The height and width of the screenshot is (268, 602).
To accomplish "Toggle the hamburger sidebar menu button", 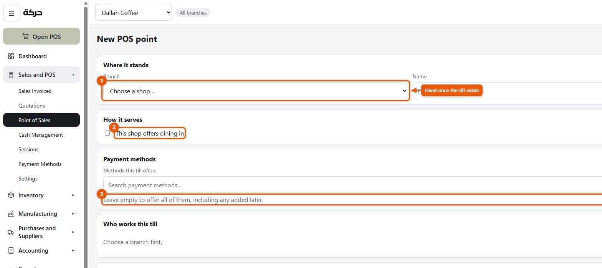I will 12,13.
